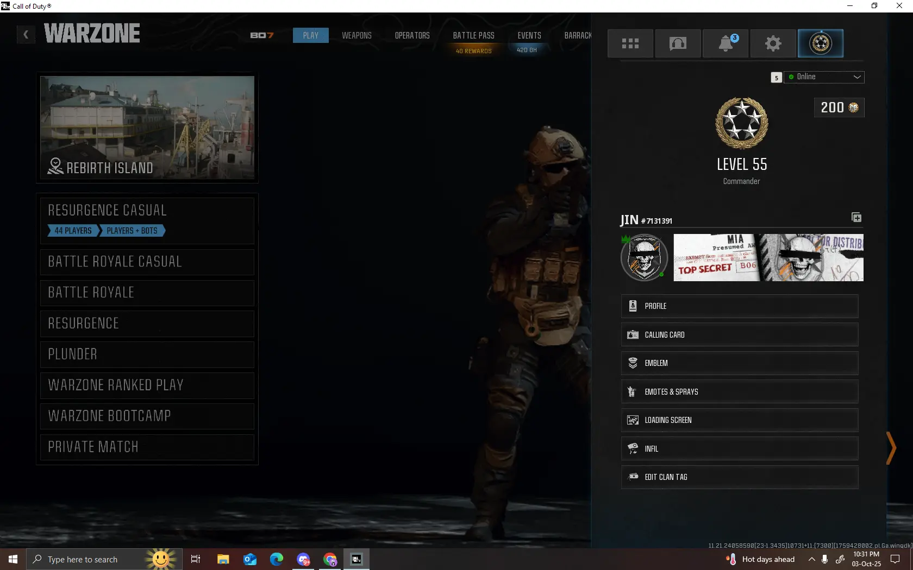Click the copy player ID icon
913x570 pixels.
(x=856, y=218)
